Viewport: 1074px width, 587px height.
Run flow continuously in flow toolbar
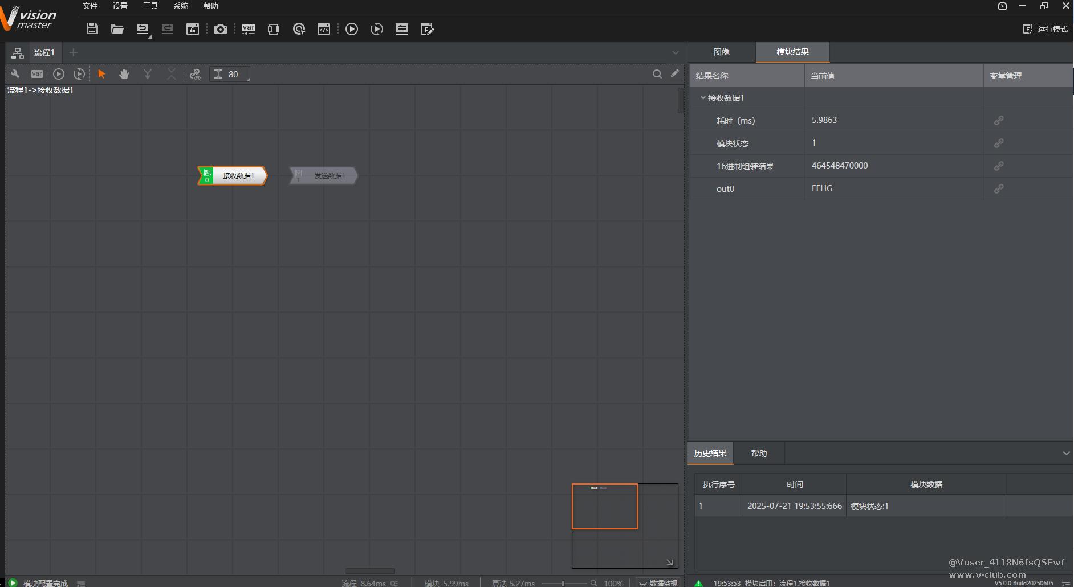point(79,74)
